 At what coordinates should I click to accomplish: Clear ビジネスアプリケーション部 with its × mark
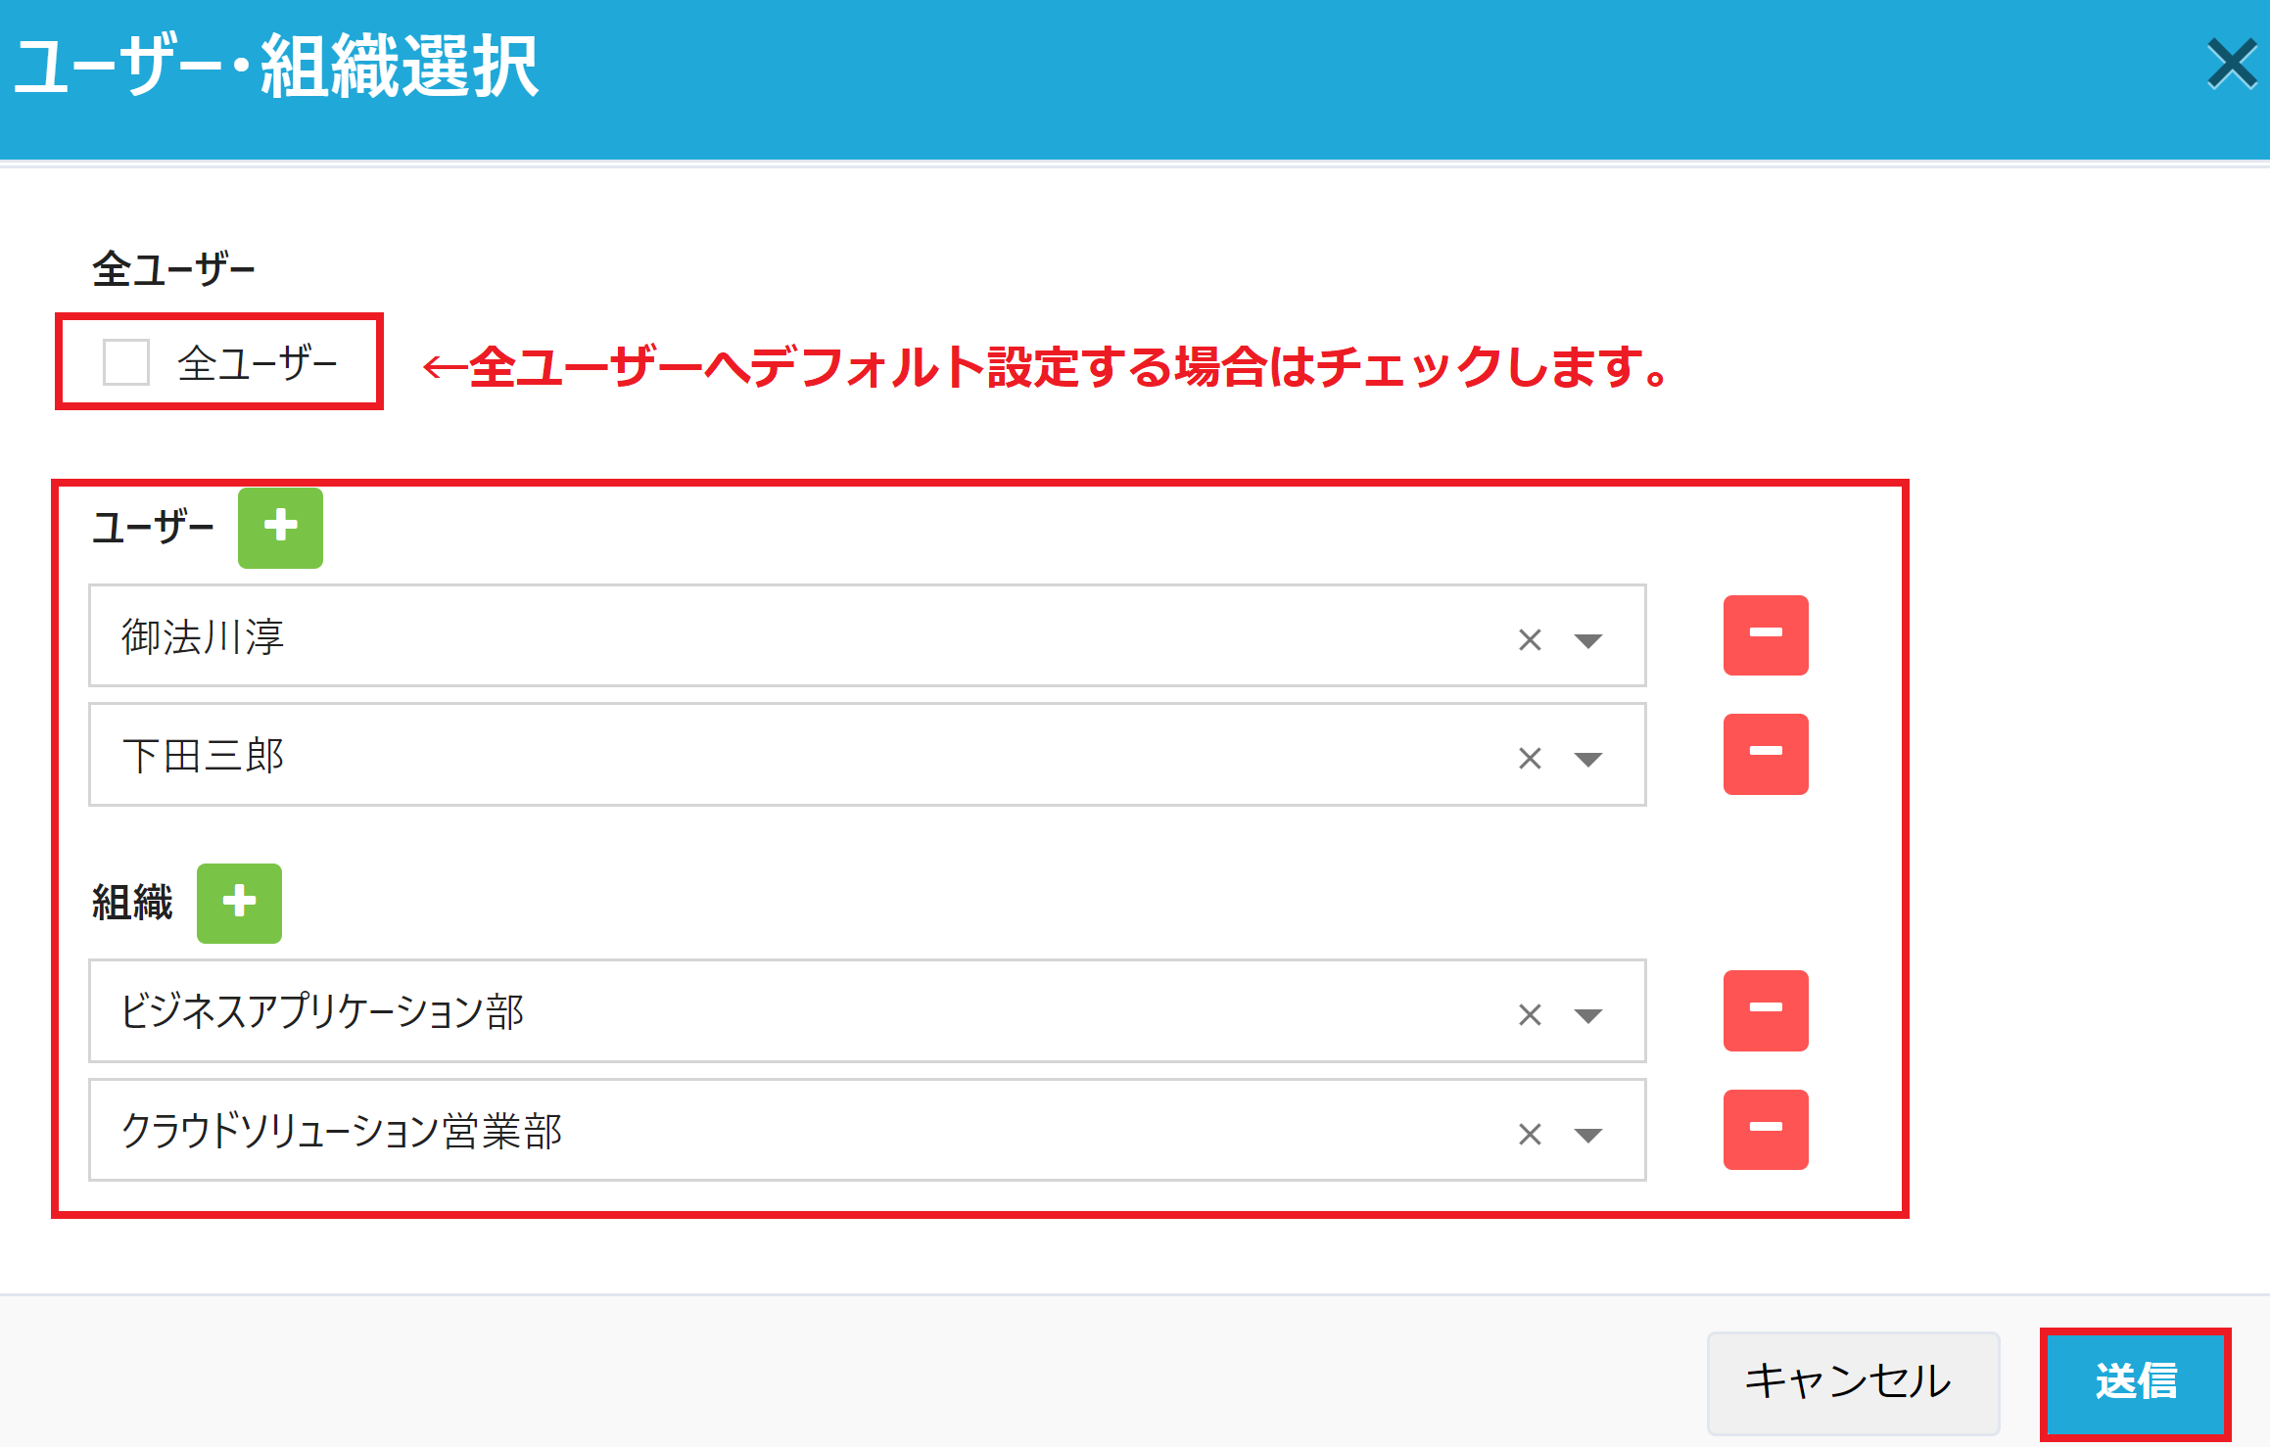coord(1529,1015)
